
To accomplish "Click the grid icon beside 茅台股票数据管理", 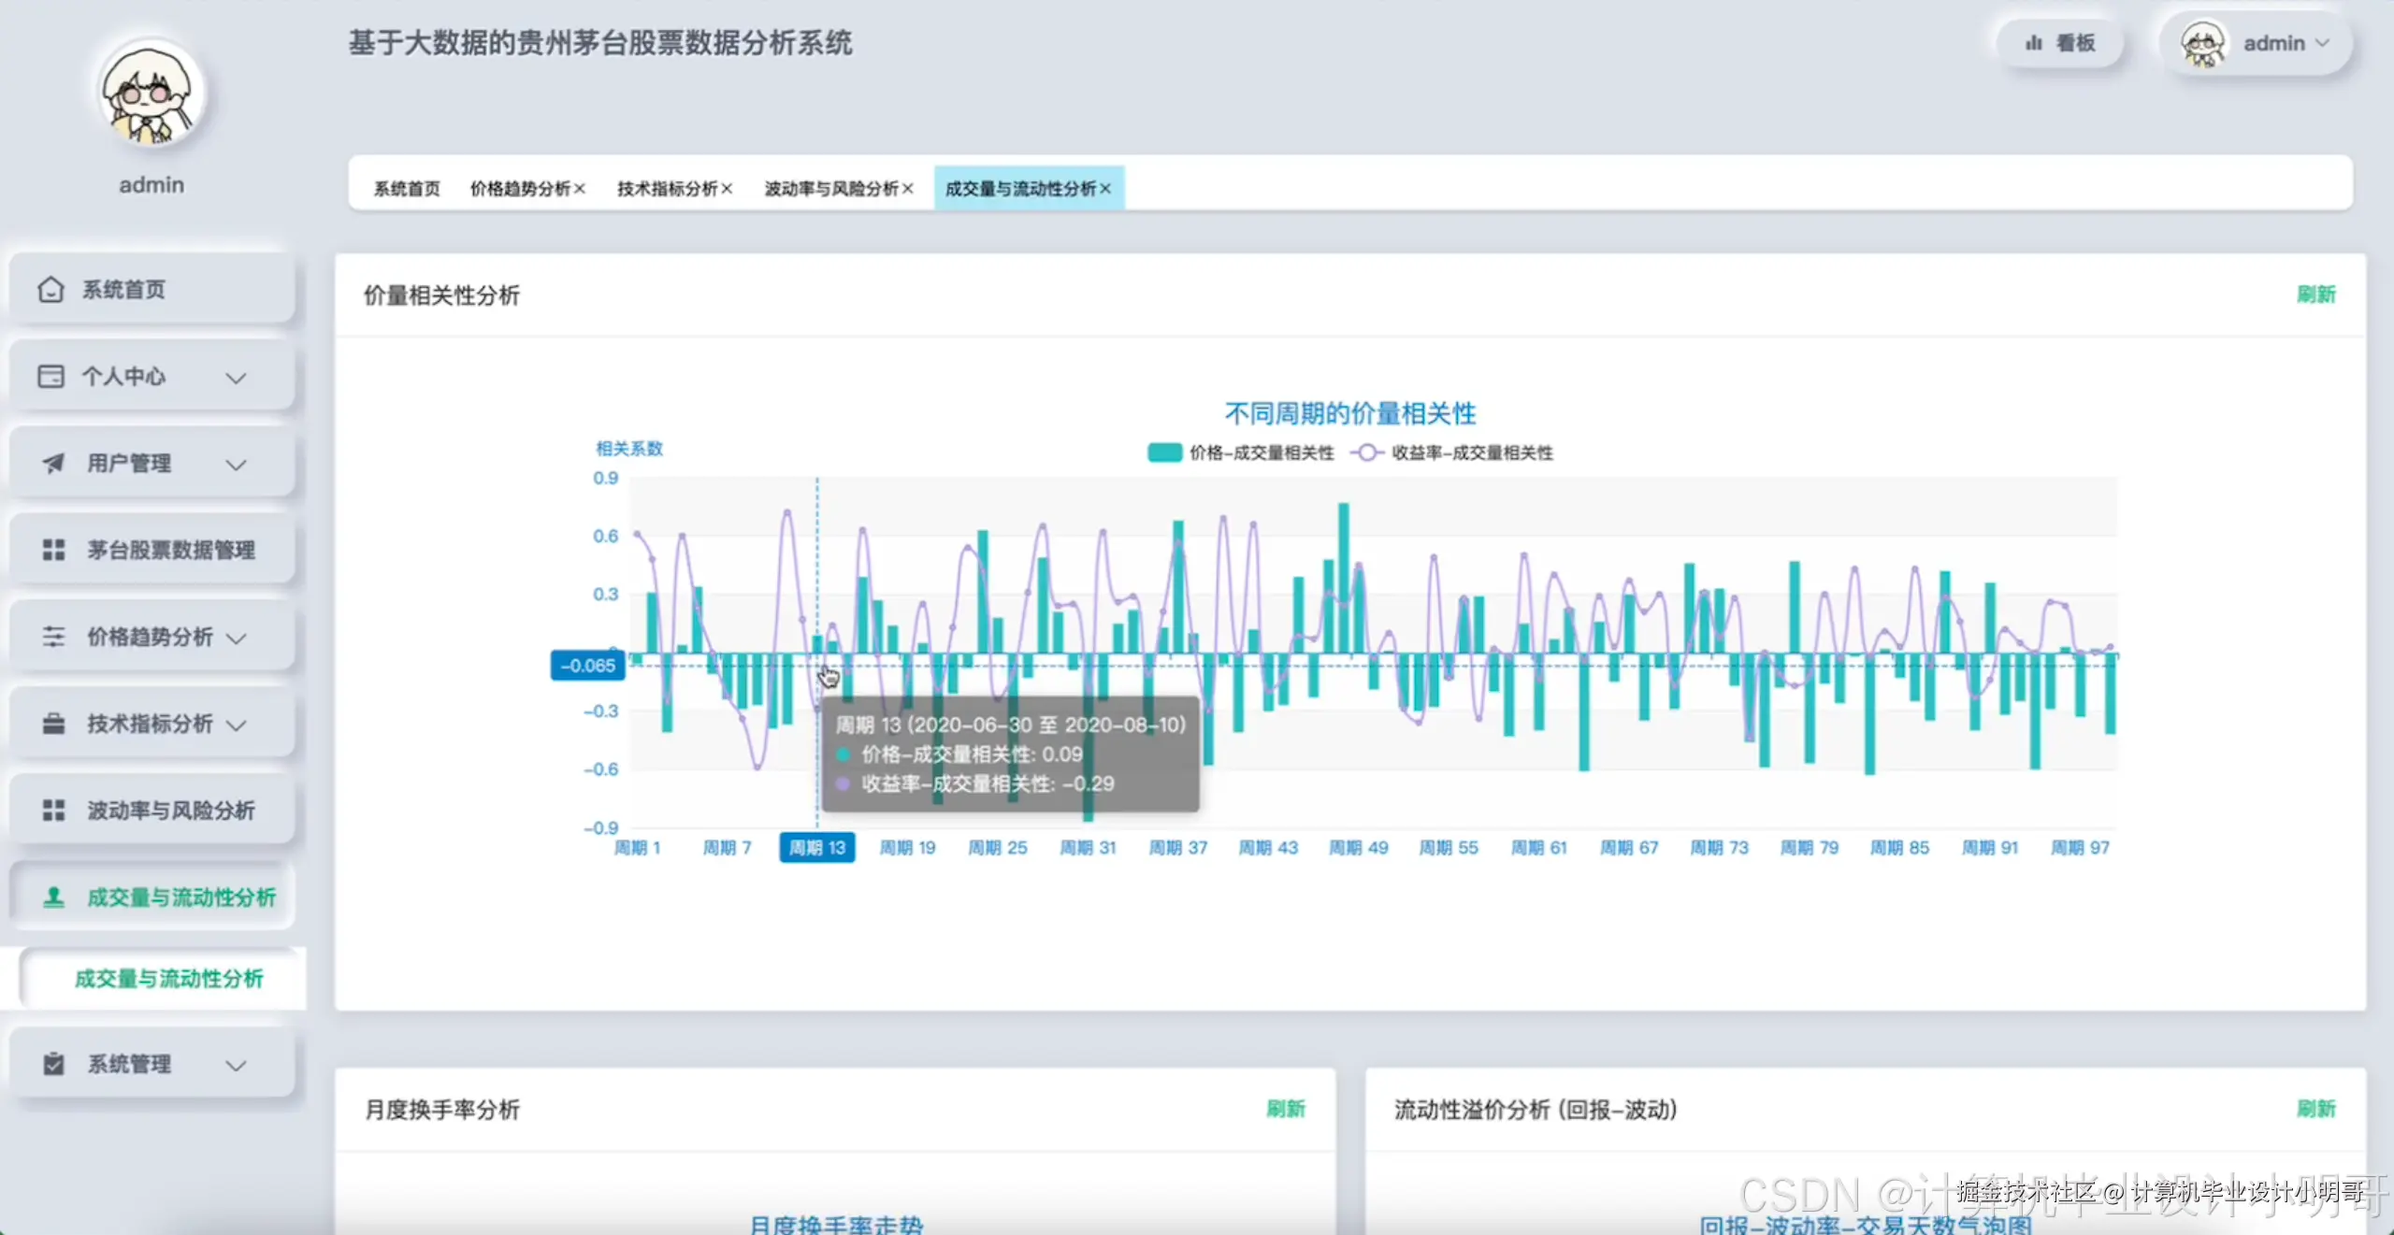I will pyautogui.click(x=53, y=550).
